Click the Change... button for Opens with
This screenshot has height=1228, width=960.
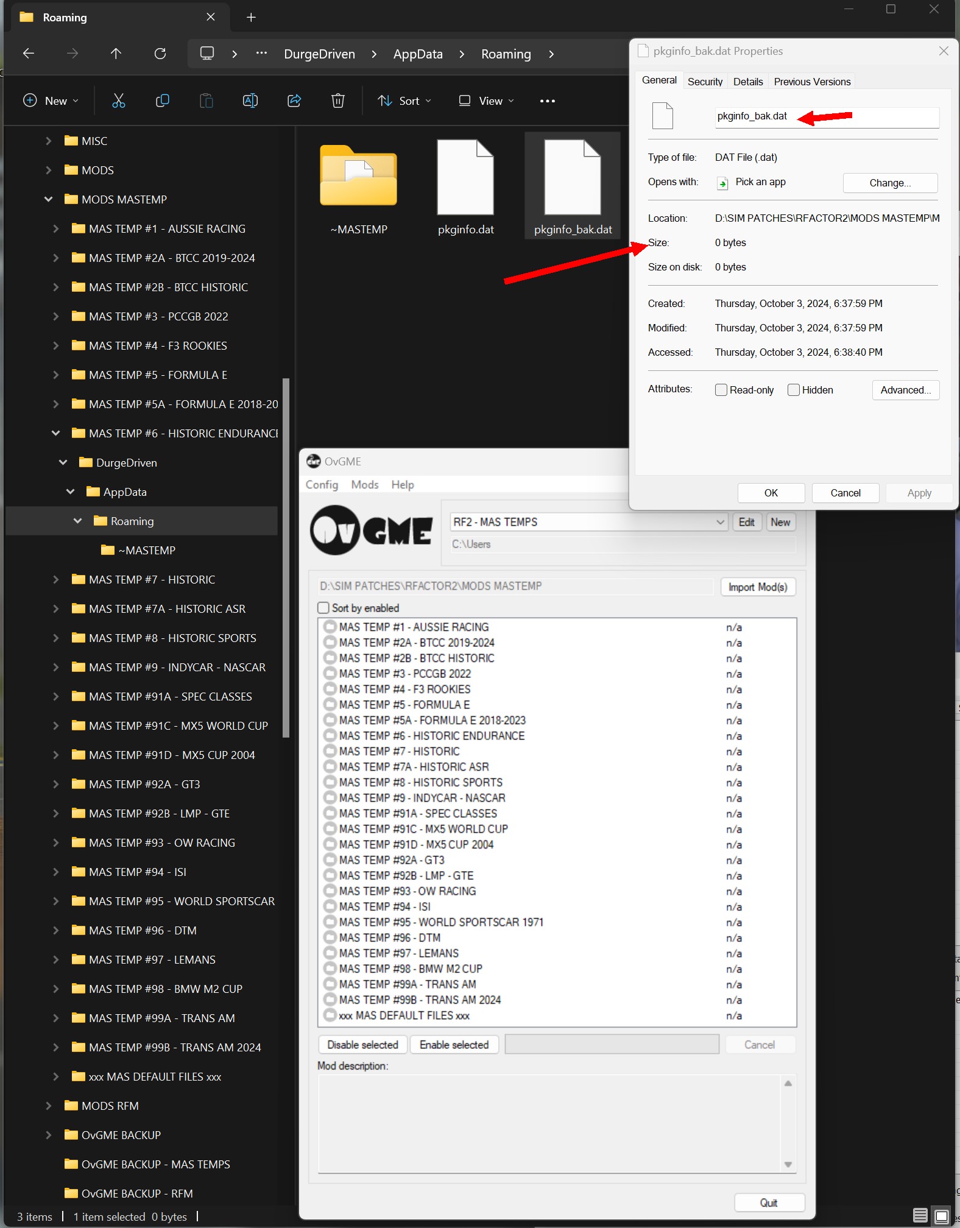pos(890,183)
